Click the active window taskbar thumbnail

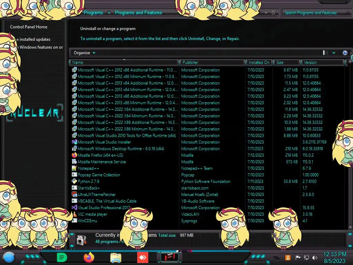coord(170,257)
